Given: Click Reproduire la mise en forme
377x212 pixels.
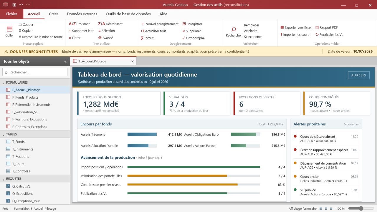Looking at the screenshot, I should click(41, 37).
